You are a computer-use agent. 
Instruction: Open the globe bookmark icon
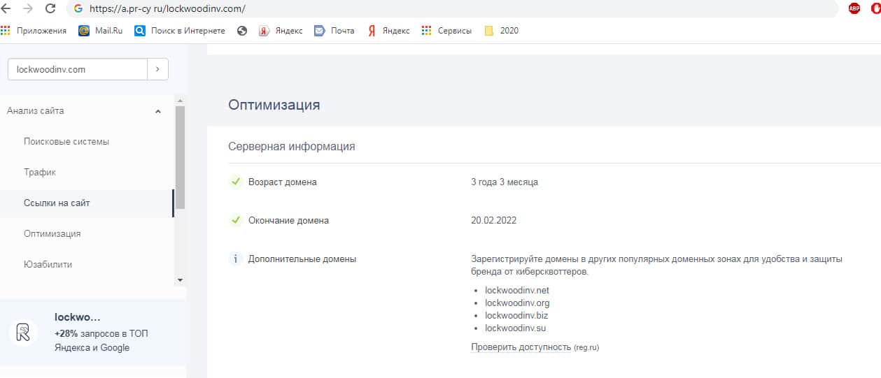(x=242, y=31)
